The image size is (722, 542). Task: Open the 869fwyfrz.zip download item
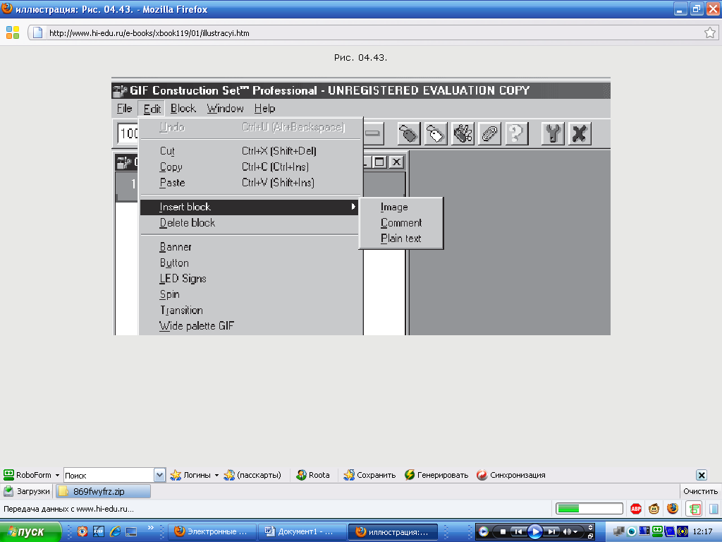(103, 491)
